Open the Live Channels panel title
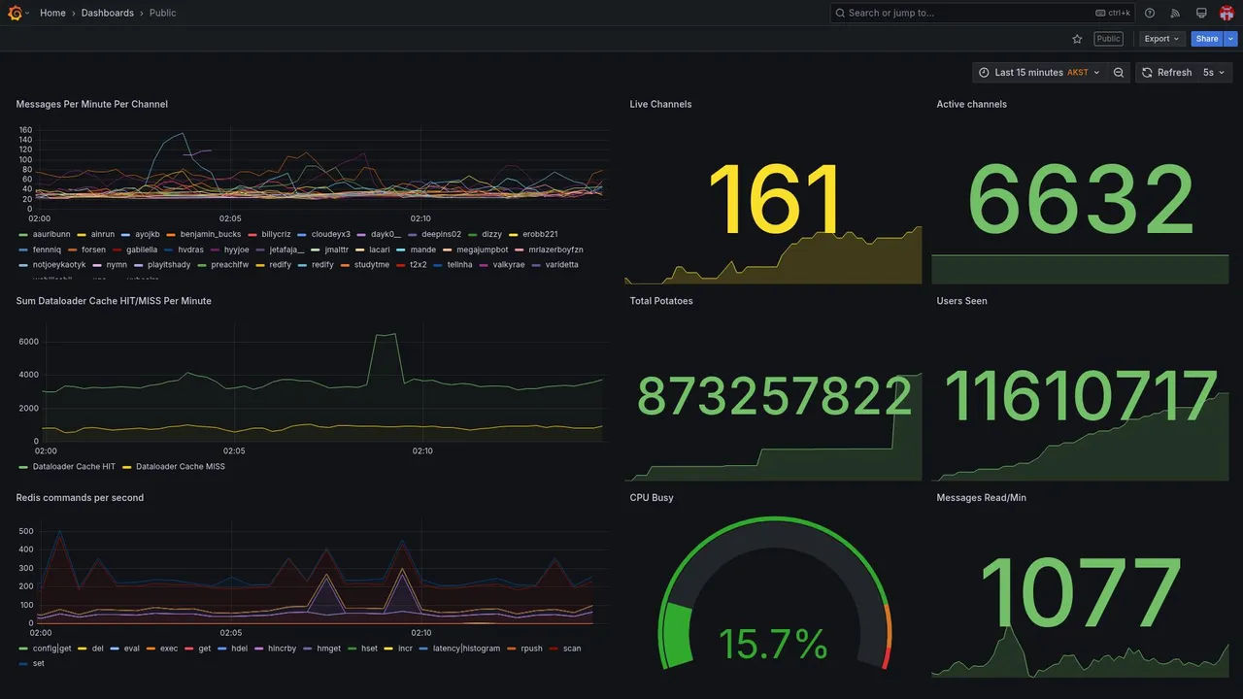Viewport: 1243px width, 699px height. [660, 104]
